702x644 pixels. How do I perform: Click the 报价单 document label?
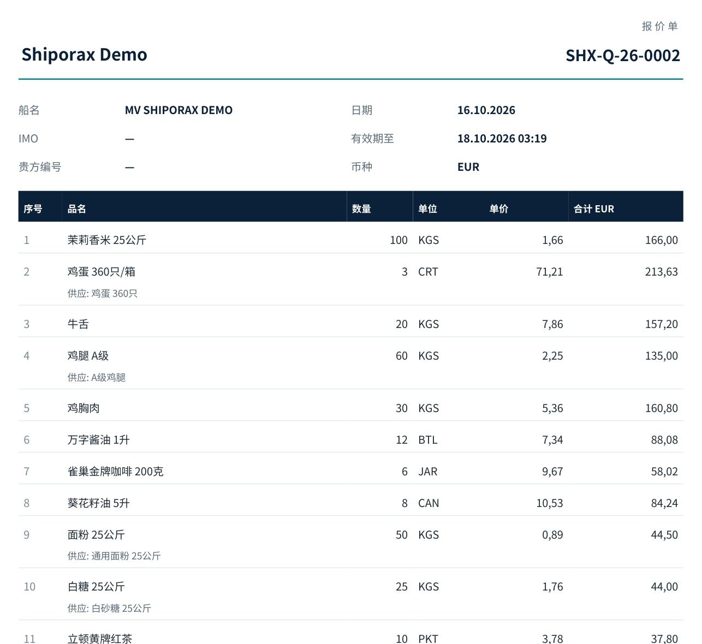[659, 26]
